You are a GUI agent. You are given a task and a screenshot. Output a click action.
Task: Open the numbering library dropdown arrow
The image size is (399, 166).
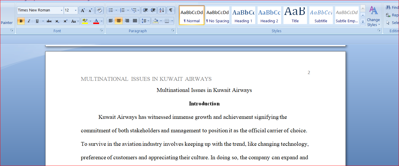pyautogui.click(x=128, y=10)
